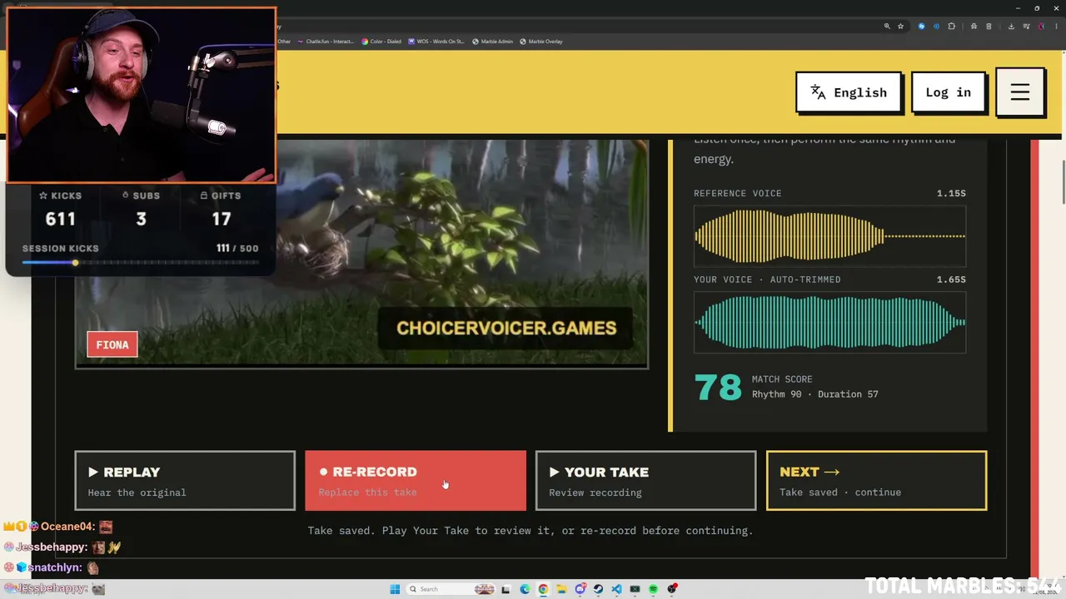
Task: Click the "111 / 500" session kicks count
Action: [x=237, y=248]
